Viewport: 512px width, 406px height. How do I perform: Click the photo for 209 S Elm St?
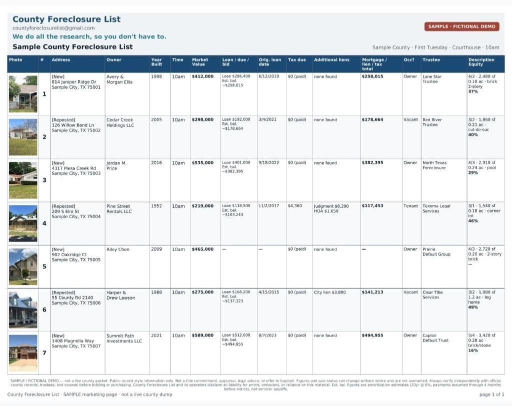coord(23,223)
